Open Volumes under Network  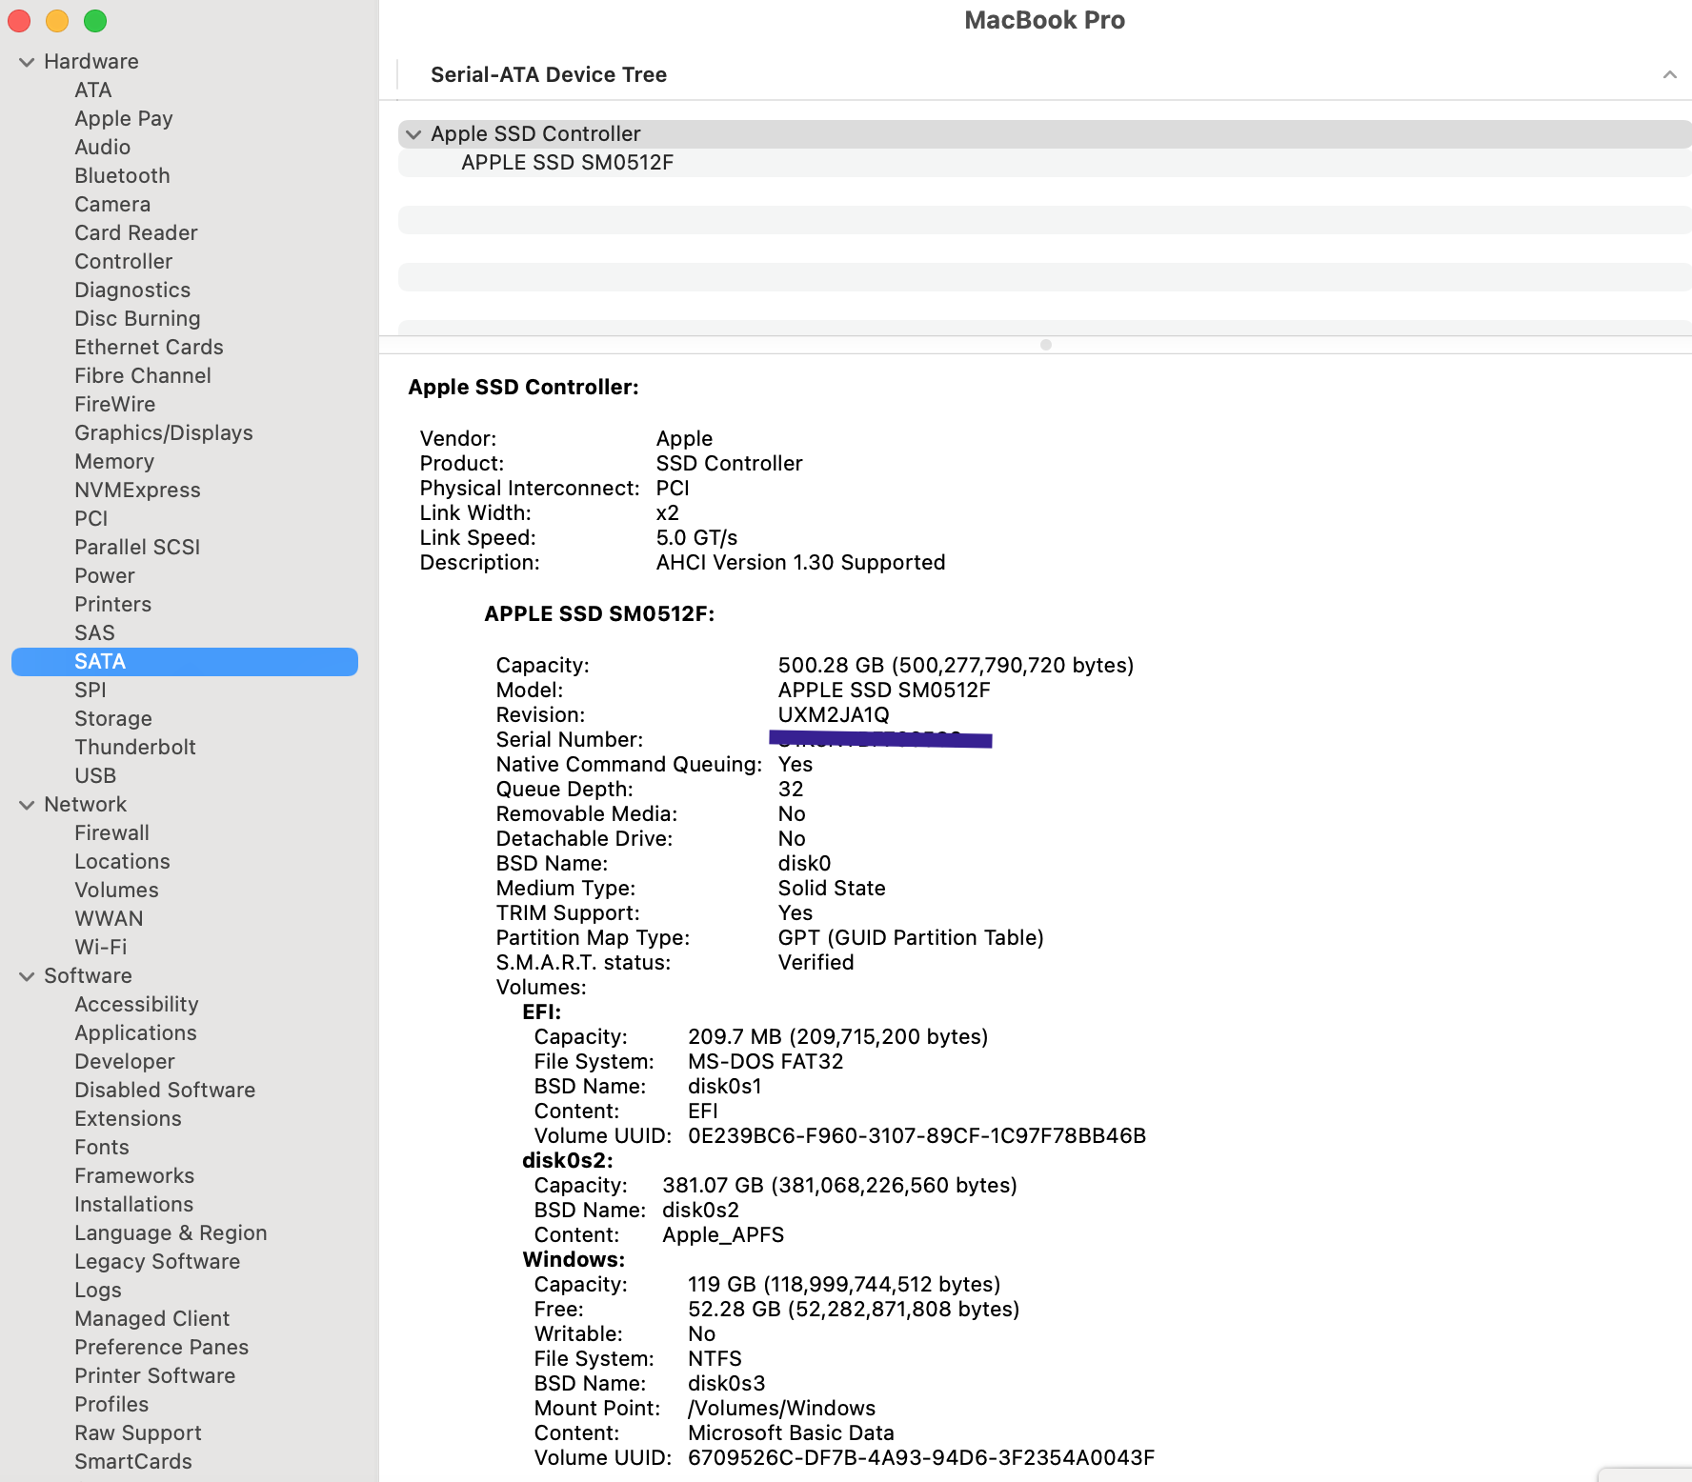click(116, 891)
